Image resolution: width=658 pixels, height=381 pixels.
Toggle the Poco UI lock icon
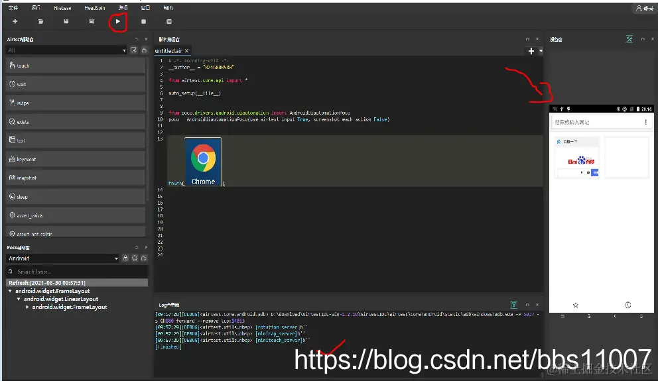click(x=125, y=258)
